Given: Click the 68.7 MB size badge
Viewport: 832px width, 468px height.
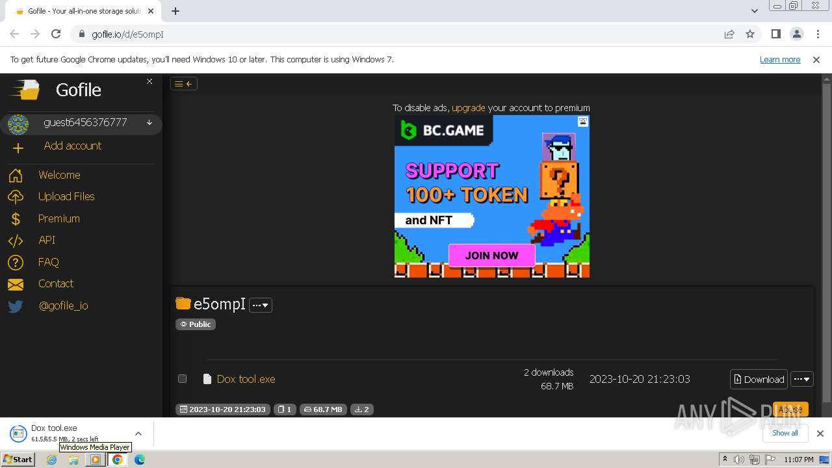Looking at the screenshot, I should (323, 409).
